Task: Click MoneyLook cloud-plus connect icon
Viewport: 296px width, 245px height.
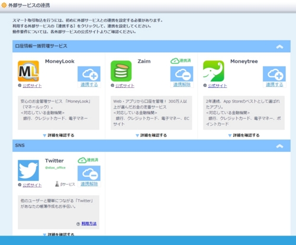Action: click(89, 74)
